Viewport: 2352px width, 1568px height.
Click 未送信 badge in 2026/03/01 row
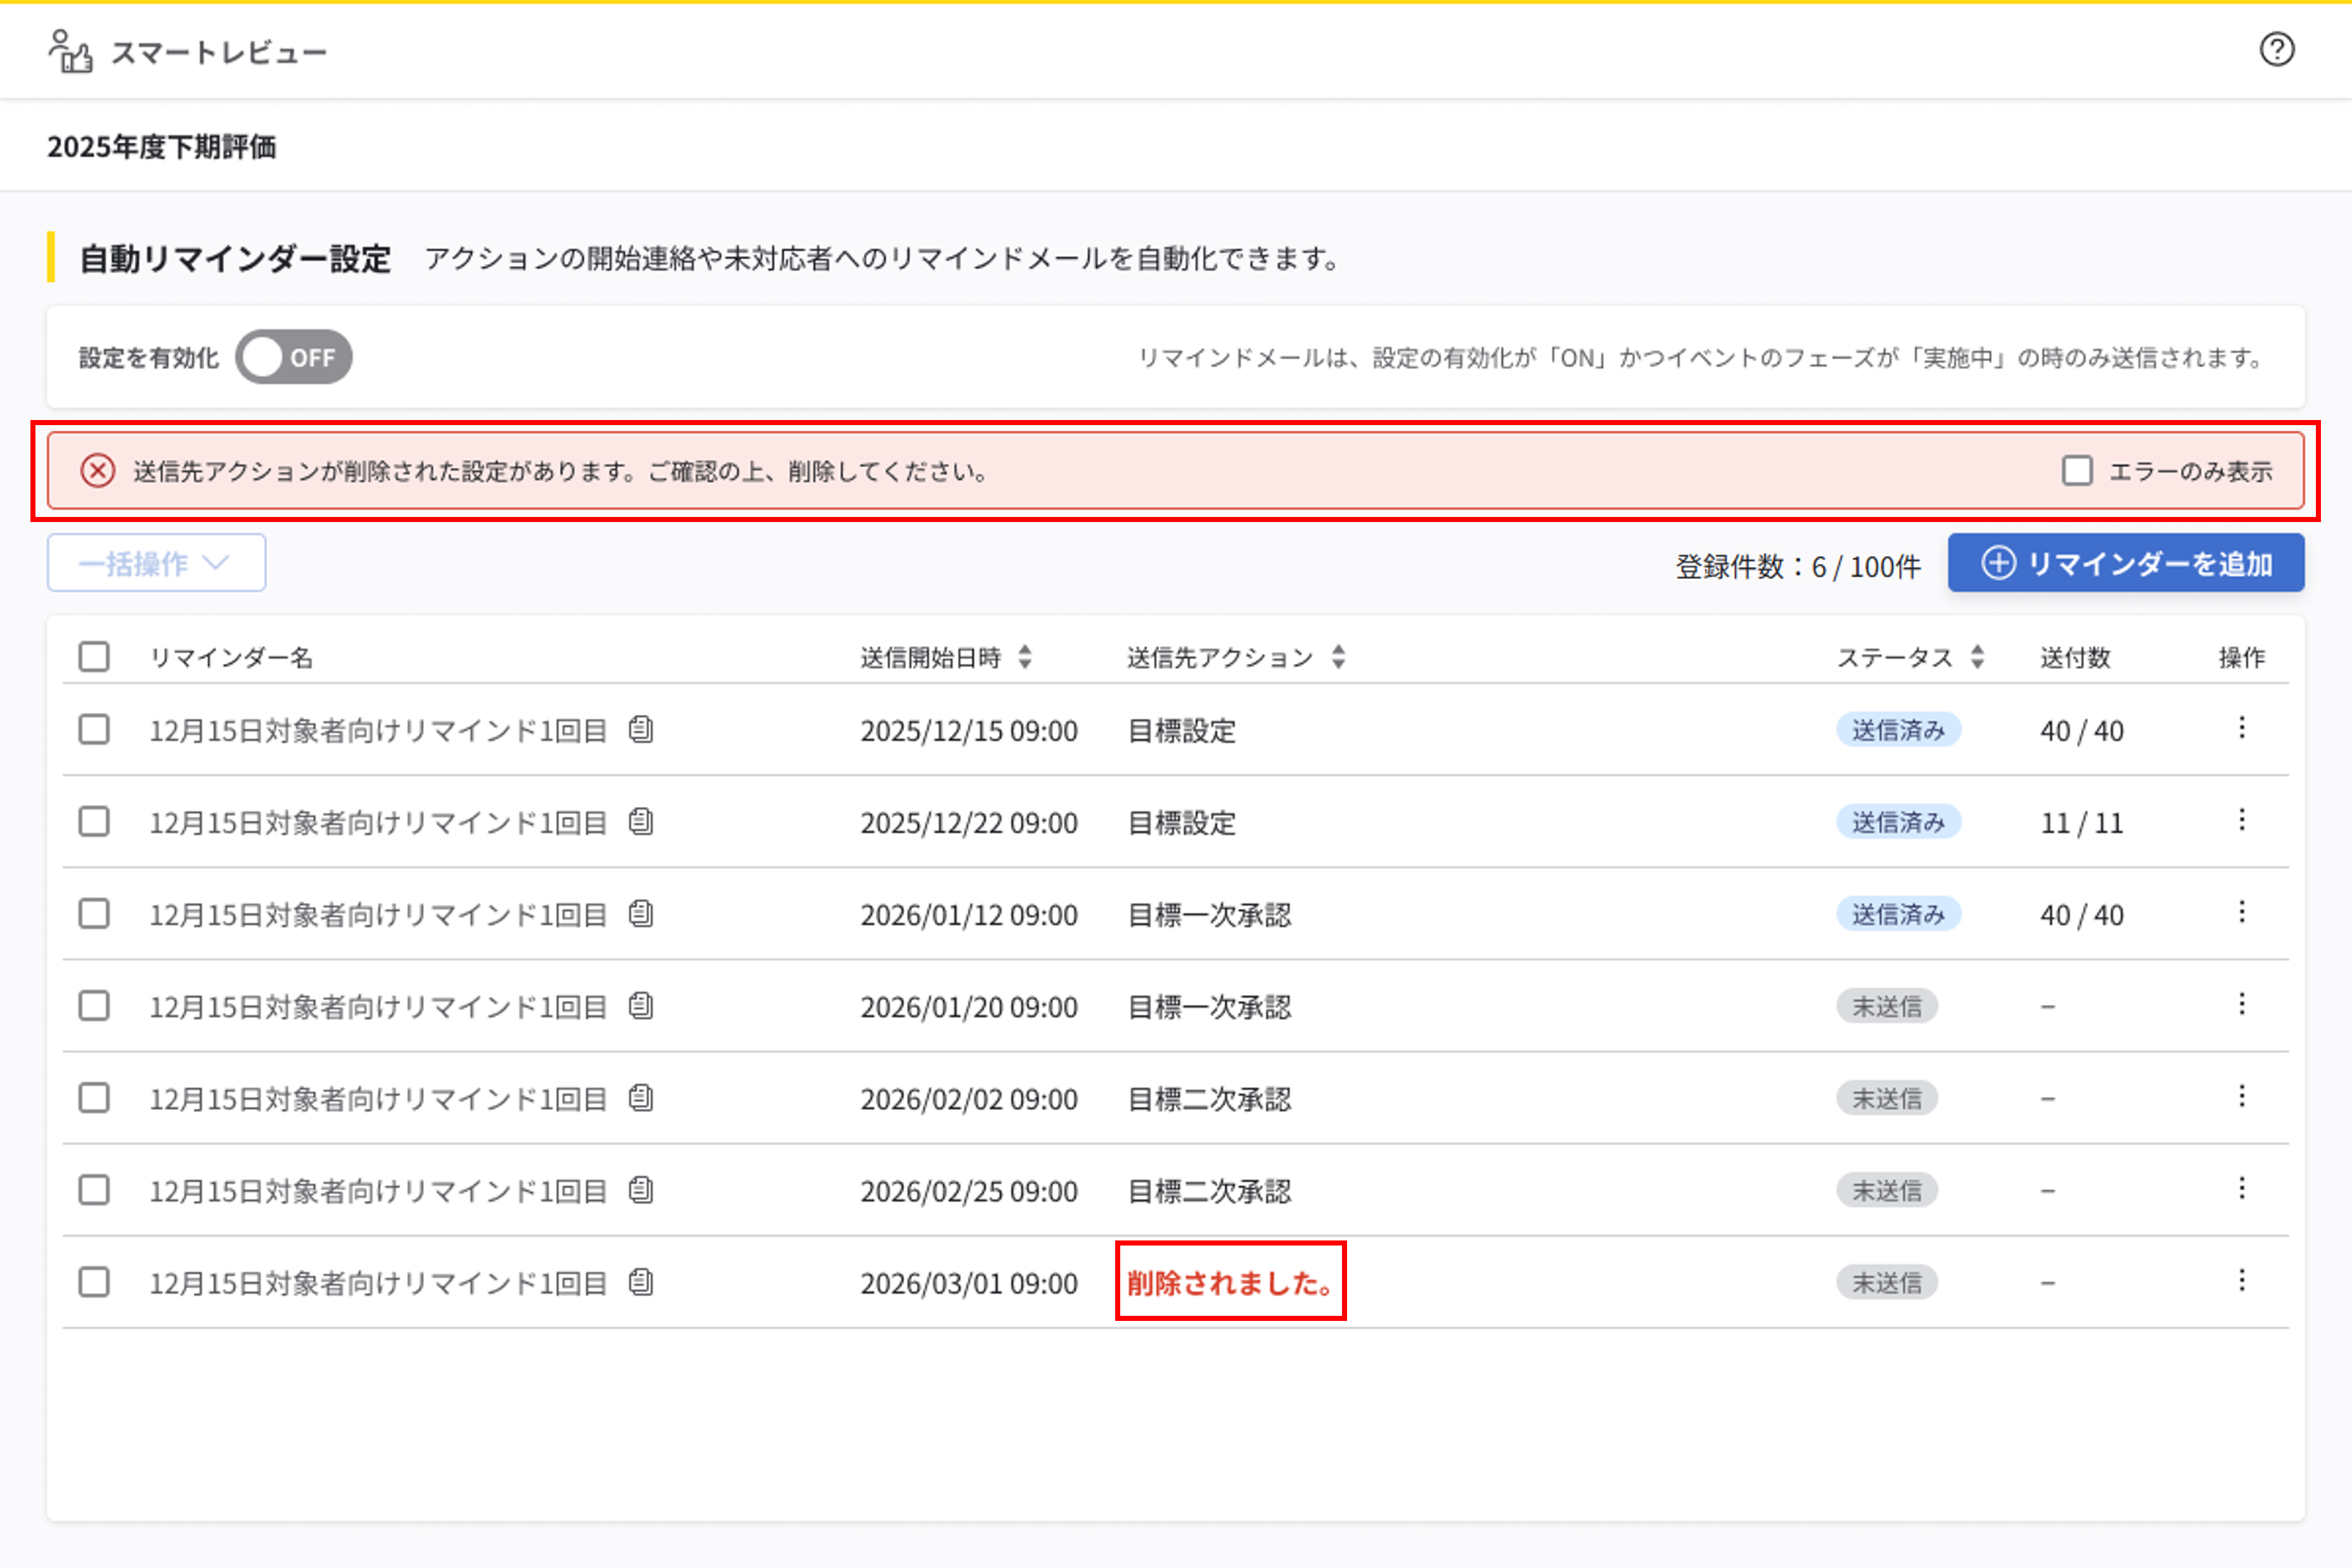pyautogui.click(x=1887, y=1282)
